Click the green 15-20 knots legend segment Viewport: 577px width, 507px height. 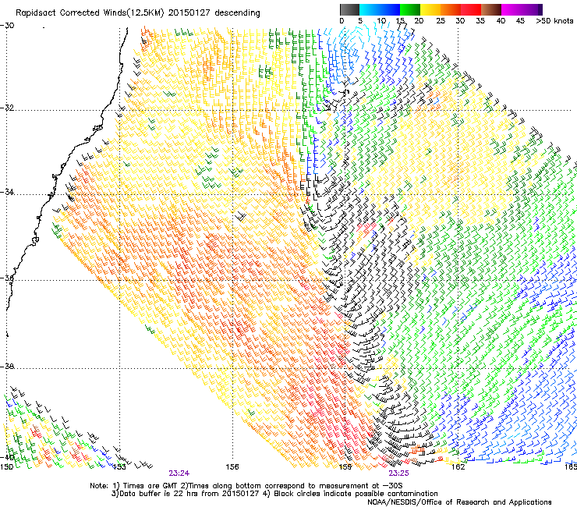click(x=410, y=9)
